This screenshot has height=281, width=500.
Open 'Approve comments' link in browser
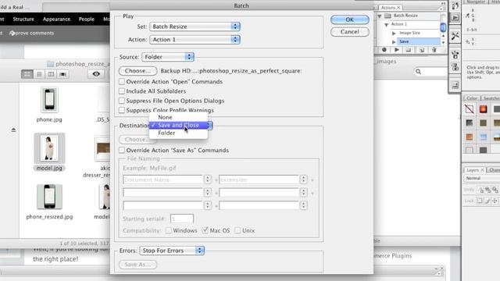[31, 33]
